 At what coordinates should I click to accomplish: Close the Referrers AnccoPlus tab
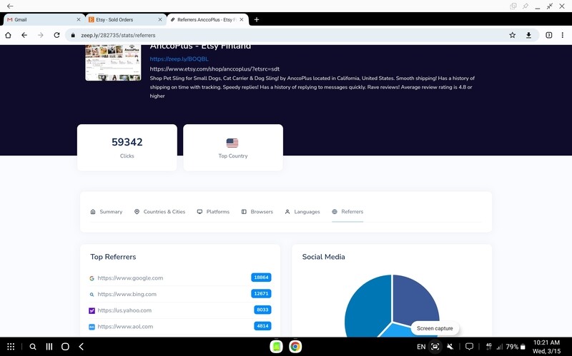242,20
